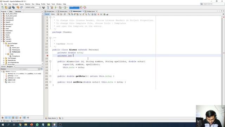
Task: Open the default config dropdown
Action: point(33,7)
